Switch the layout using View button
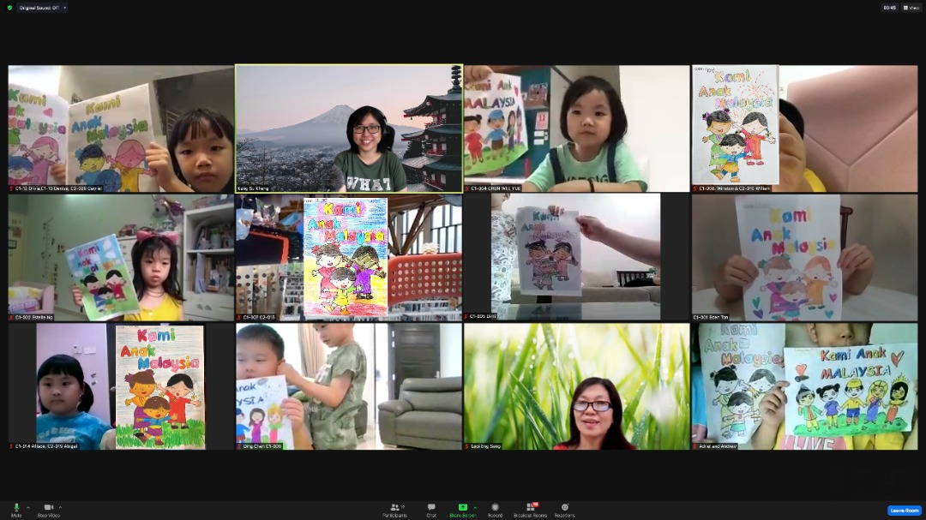This screenshot has width=926, height=520. click(912, 8)
